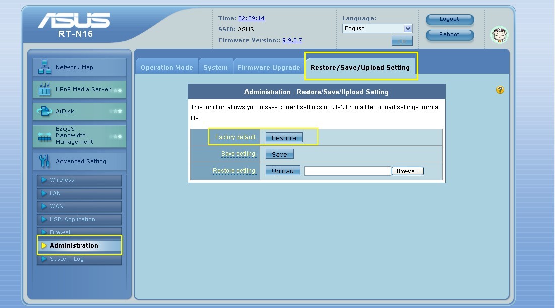Click the restore setting file path field
This screenshot has height=308, width=555.
347,171
